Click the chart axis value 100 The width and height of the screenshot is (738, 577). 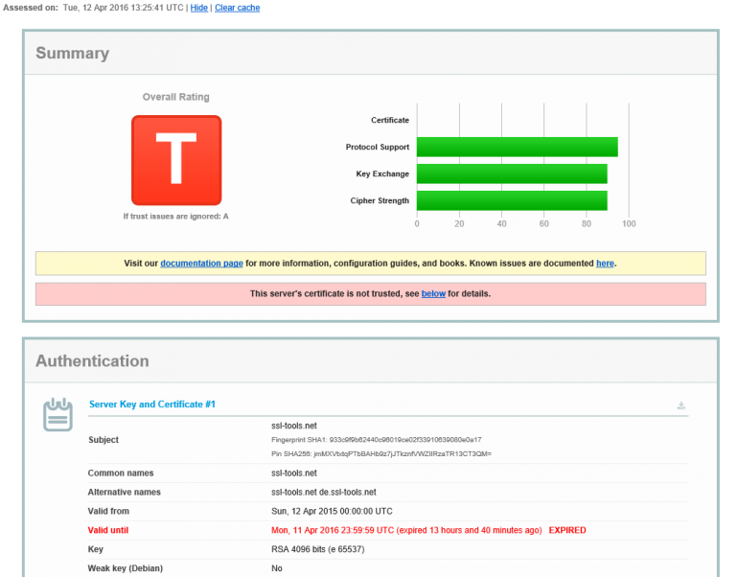(629, 223)
